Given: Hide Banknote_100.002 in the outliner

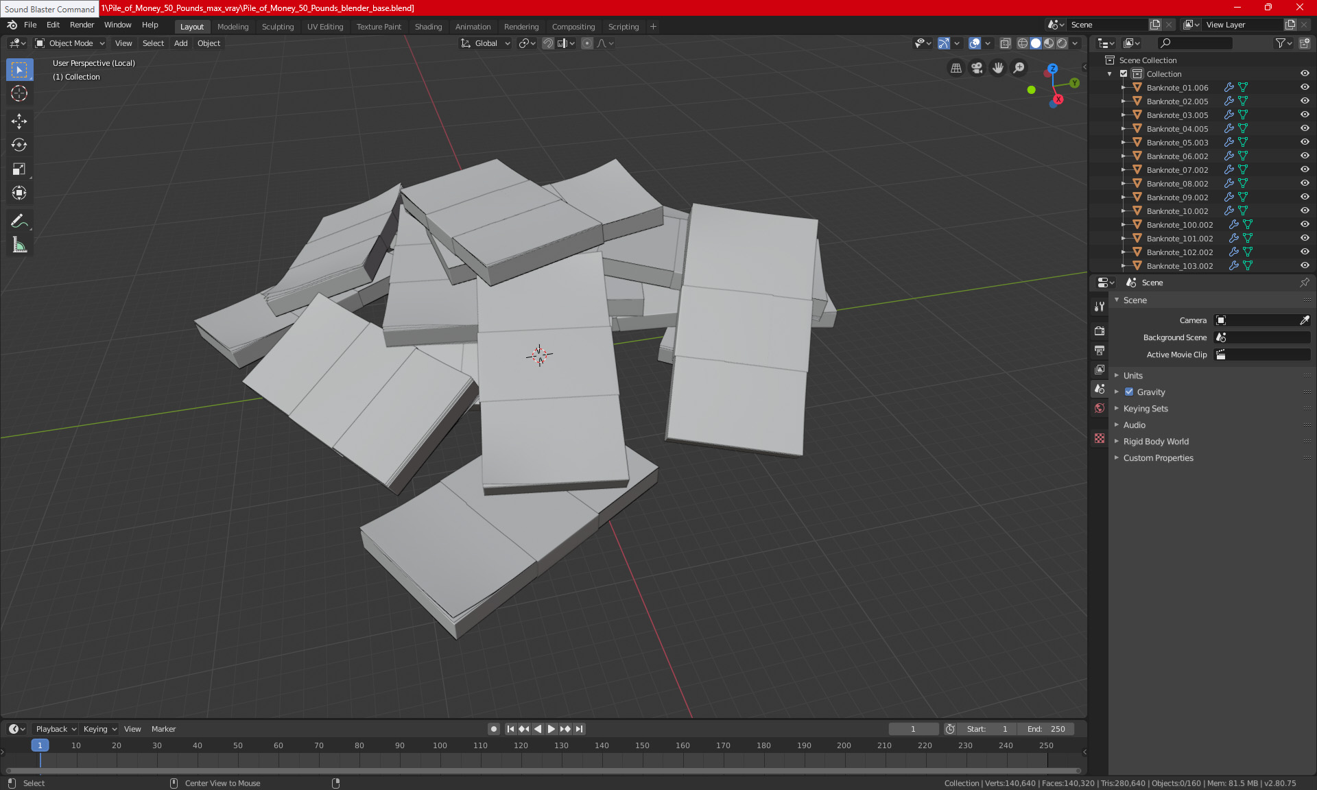Looking at the screenshot, I should point(1305,224).
